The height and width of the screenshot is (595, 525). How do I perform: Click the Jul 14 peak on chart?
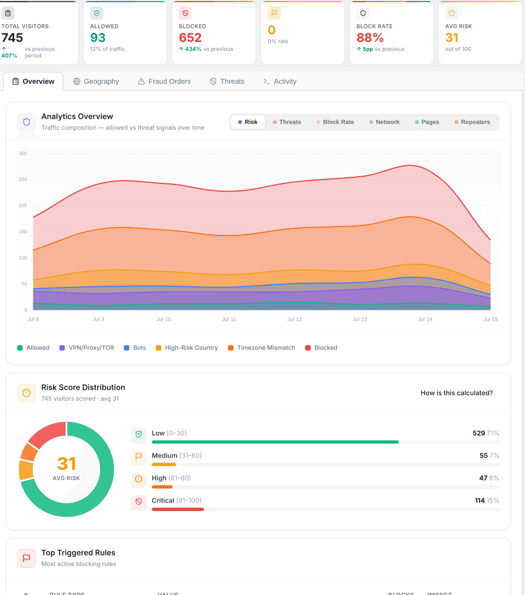[x=411, y=165]
